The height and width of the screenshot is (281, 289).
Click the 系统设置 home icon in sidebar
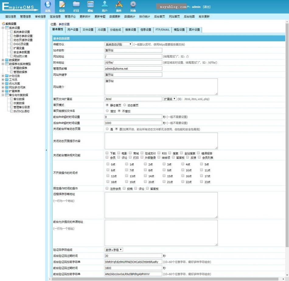point(3,24)
